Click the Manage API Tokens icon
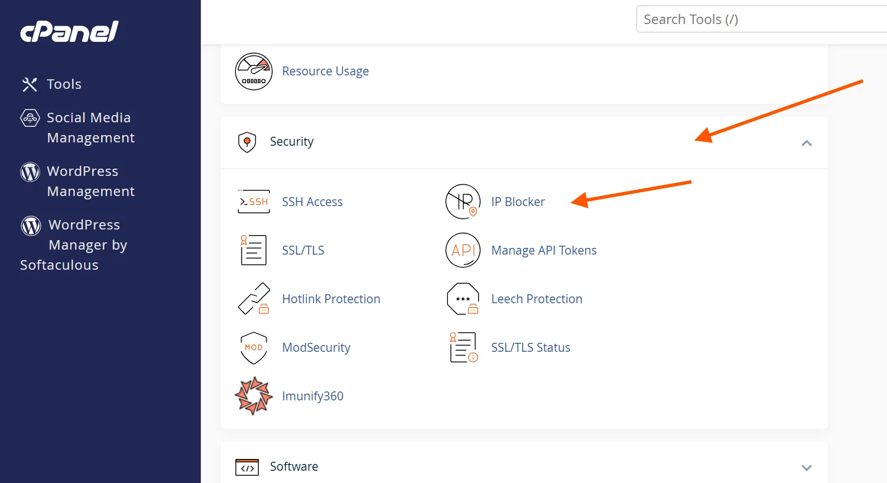This screenshot has height=483, width=887. (x=463, y=250)
